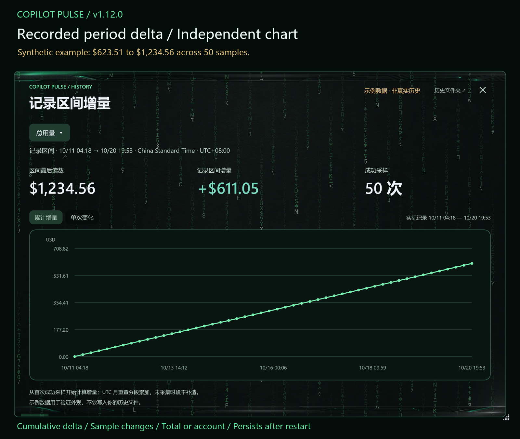Click the 示例数据用于验证外观 footnote line
Screen dimensions: 520x439
(86, 403)
